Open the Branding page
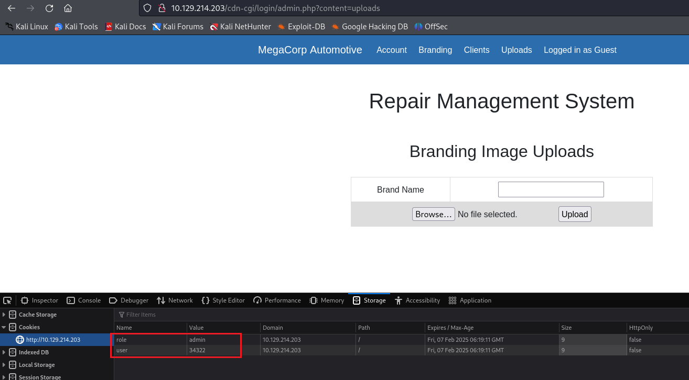The width and height of the screenshot is (689, 380). [435, 50]
